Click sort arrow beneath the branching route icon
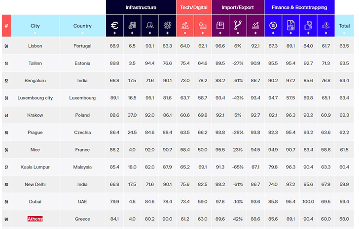This screenshot has width=359, height=229. point(238,33)
